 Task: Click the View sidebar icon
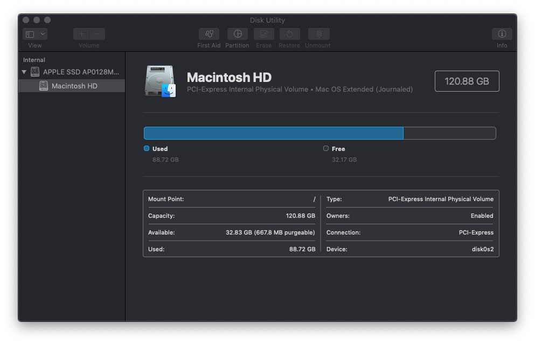click(30, 34)
